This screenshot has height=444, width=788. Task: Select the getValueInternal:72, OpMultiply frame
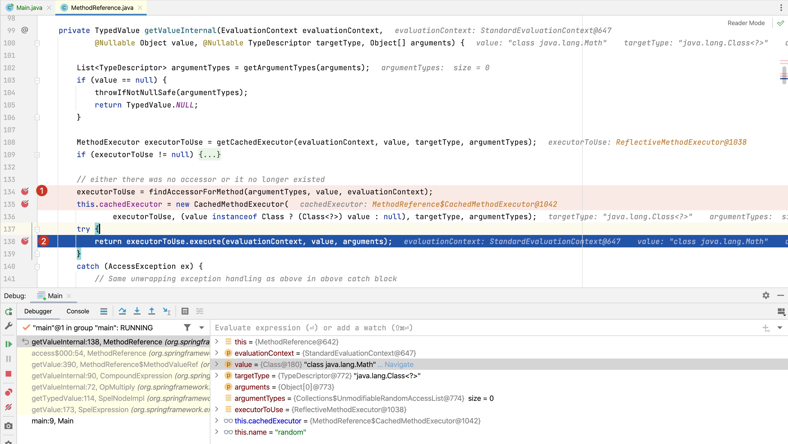point(113,387)
